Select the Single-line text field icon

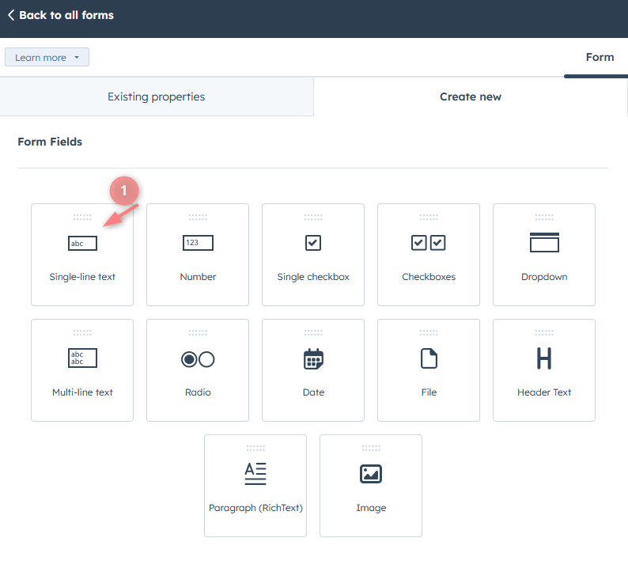tap(82, 244)
